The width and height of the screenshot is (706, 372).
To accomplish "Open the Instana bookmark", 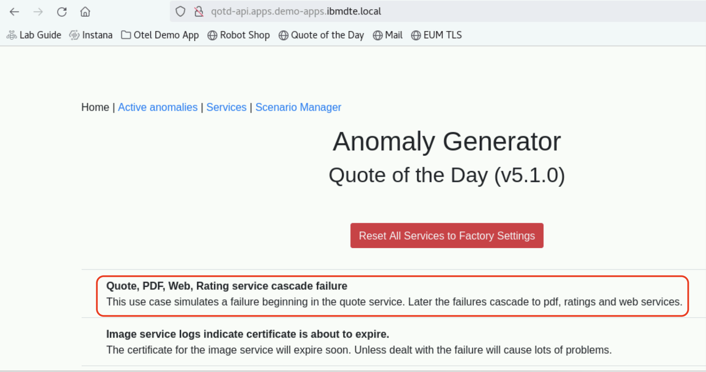I will click(91, 35).
